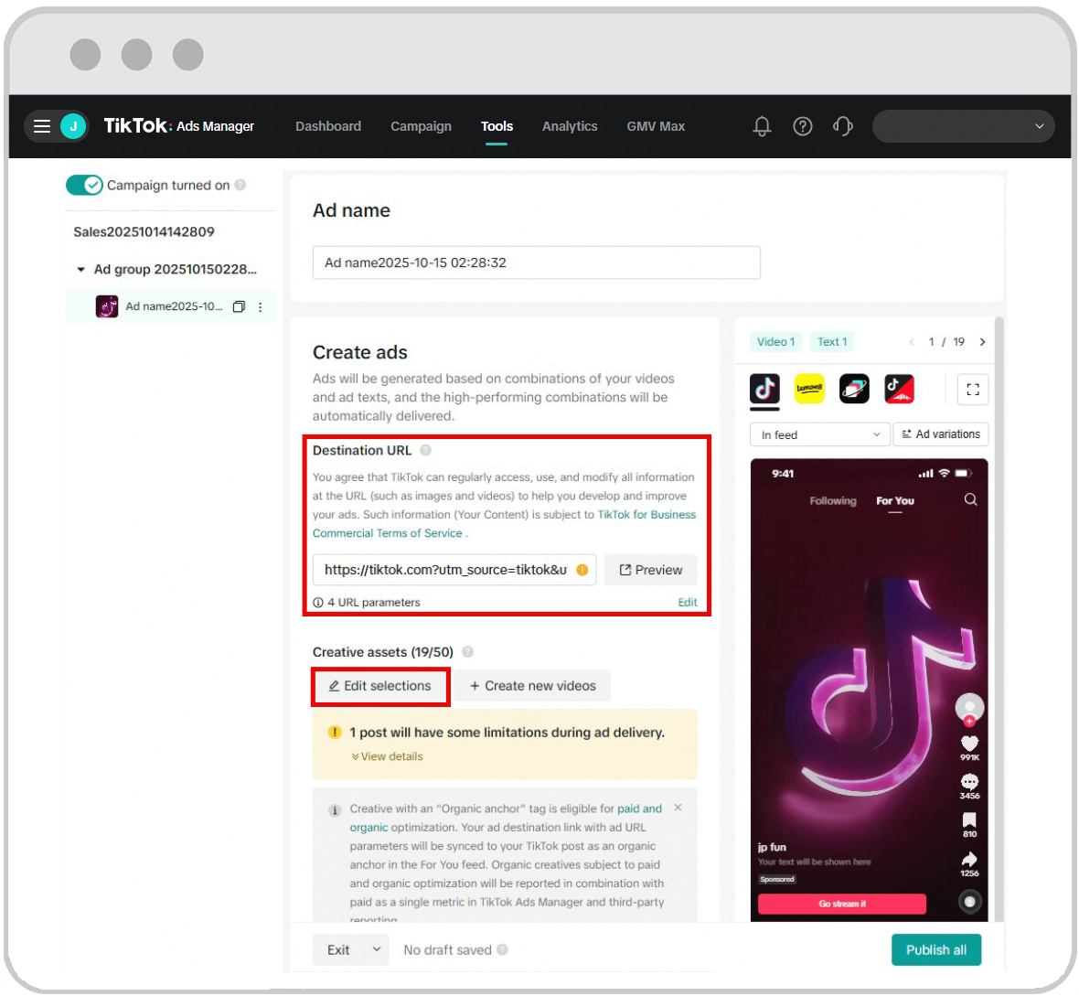Click the Campaign turned on help icon
This screenshot has width=1079, height=996.
click(240, 185)
